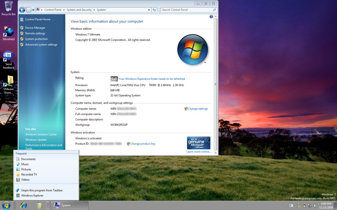Refresh the System page via address bar button

[154, 10]
